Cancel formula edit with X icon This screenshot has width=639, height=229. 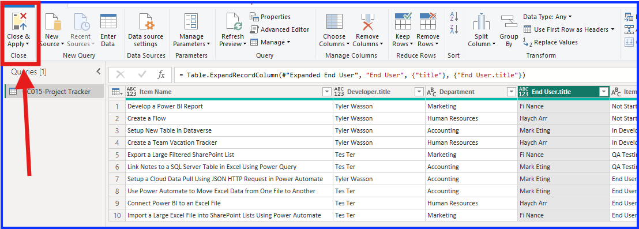click(x=120, y=74)
